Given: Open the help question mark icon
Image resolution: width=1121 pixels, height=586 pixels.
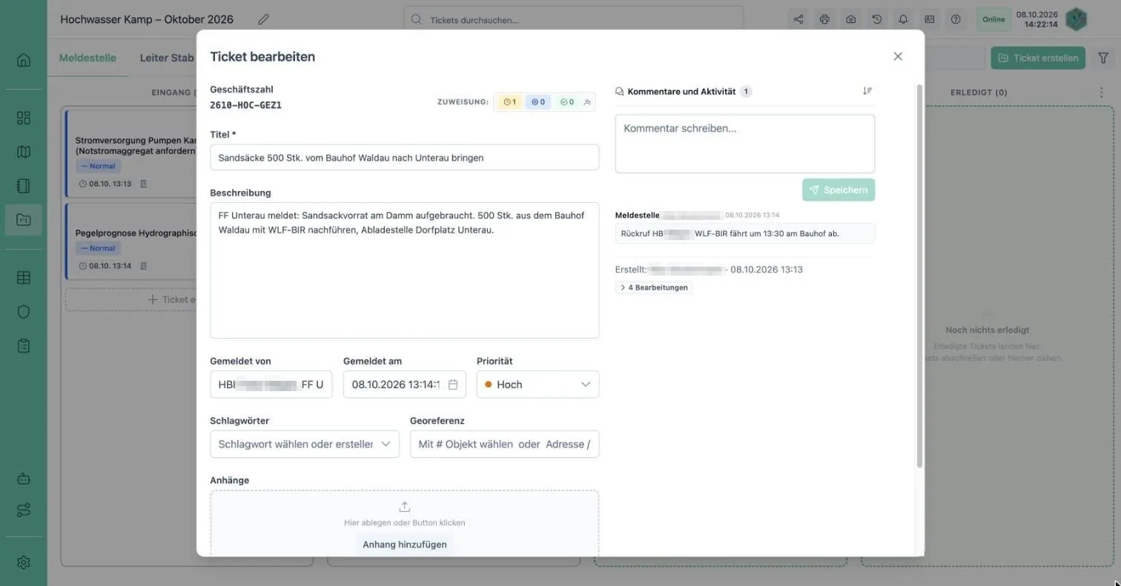Looking at the screenshot, I should tap(956, 19).
